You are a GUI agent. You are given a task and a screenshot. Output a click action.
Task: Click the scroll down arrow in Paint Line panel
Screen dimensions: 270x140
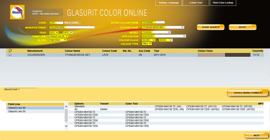(x=66, y=126)
